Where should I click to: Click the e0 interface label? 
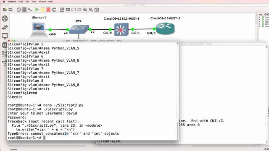click(66, 33)
